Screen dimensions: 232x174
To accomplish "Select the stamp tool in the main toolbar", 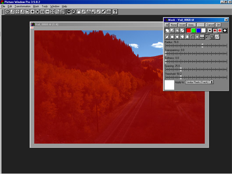I will [89, 12].
